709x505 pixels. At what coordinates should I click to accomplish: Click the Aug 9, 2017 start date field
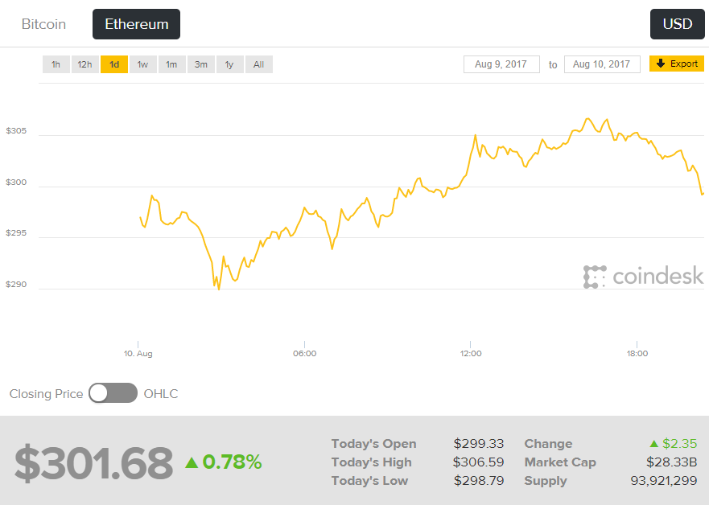coord(501,64)
